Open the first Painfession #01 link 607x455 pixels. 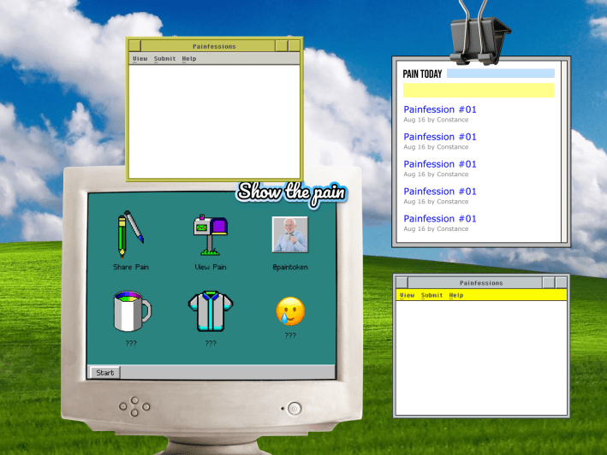pos(440,109)
